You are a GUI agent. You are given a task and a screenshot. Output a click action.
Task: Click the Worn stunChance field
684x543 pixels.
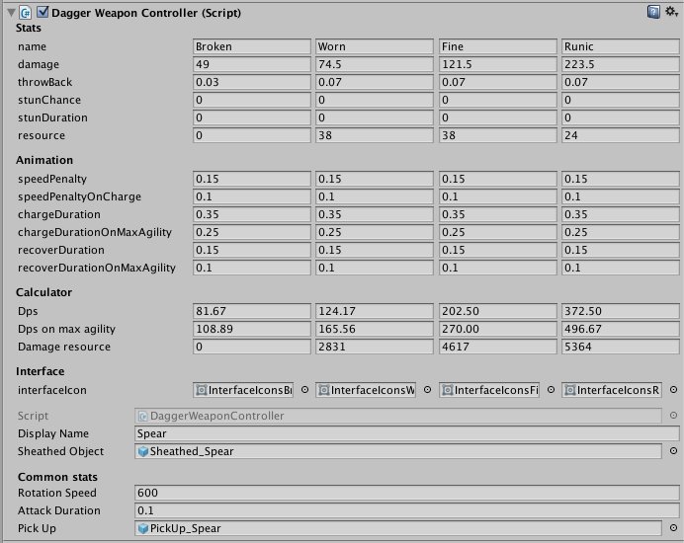375,101
